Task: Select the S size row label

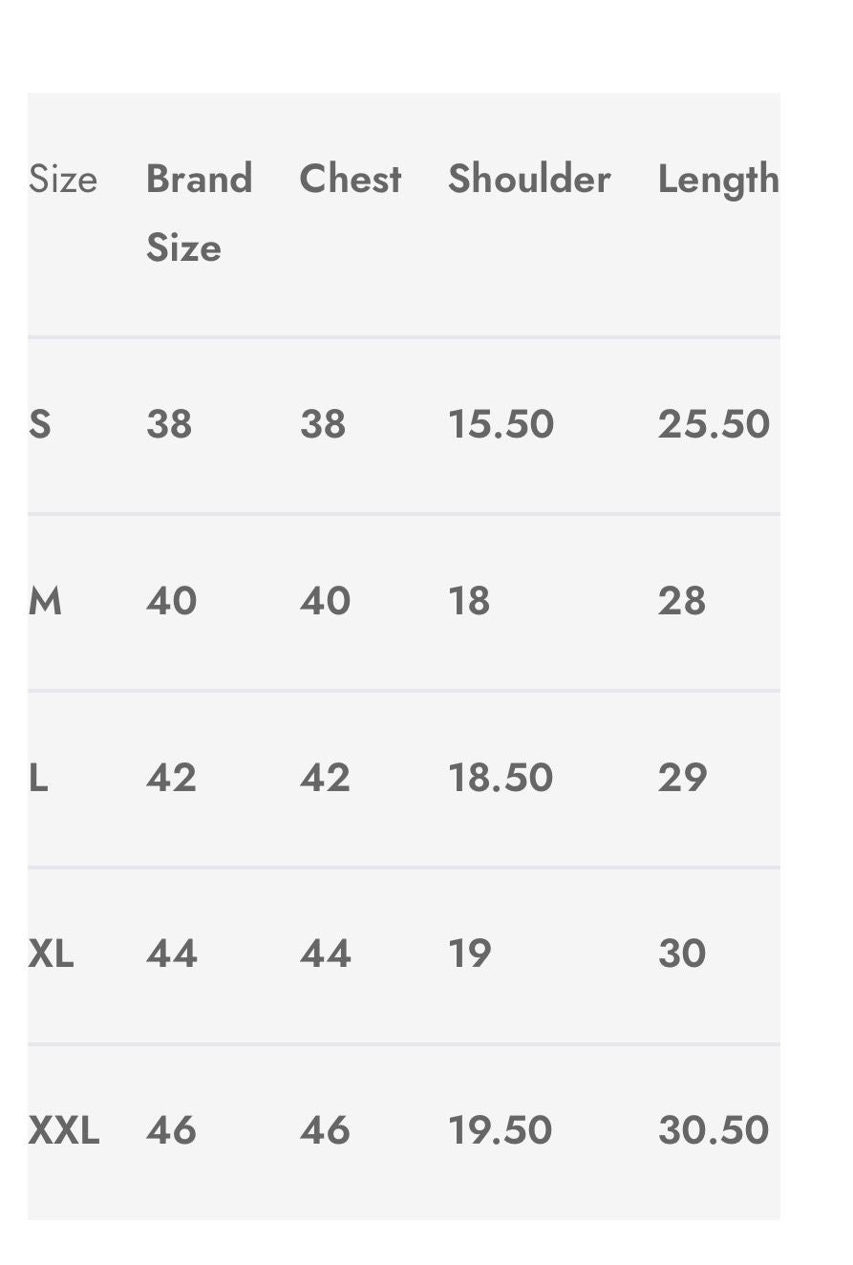Action: (x=40, y=424)
